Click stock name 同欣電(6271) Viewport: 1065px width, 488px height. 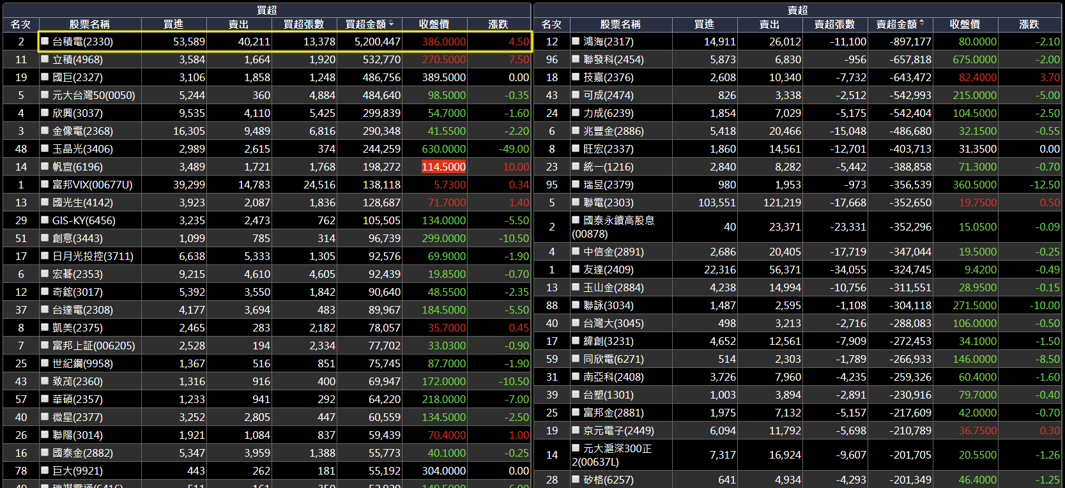pos(613,359)
